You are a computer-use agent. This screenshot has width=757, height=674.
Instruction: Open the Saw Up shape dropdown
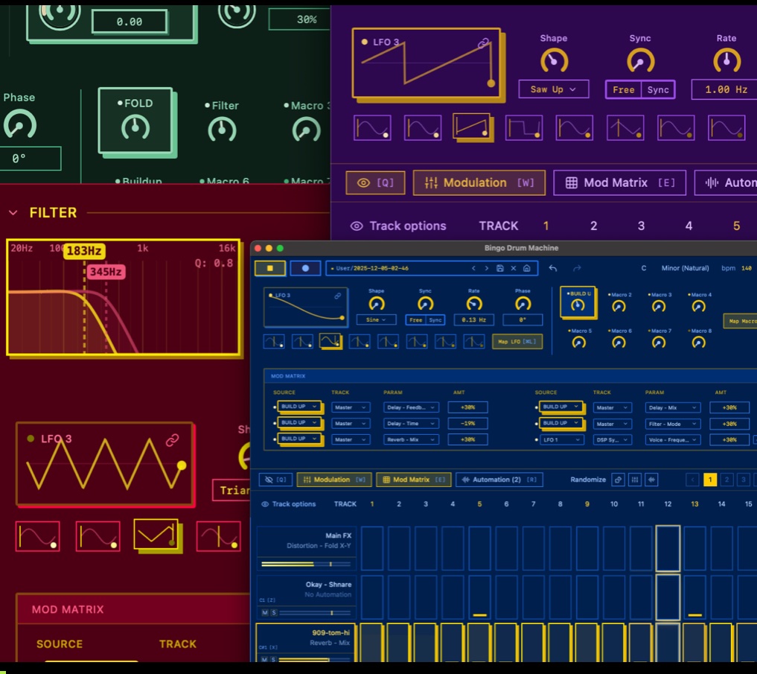tap(554, 89)
